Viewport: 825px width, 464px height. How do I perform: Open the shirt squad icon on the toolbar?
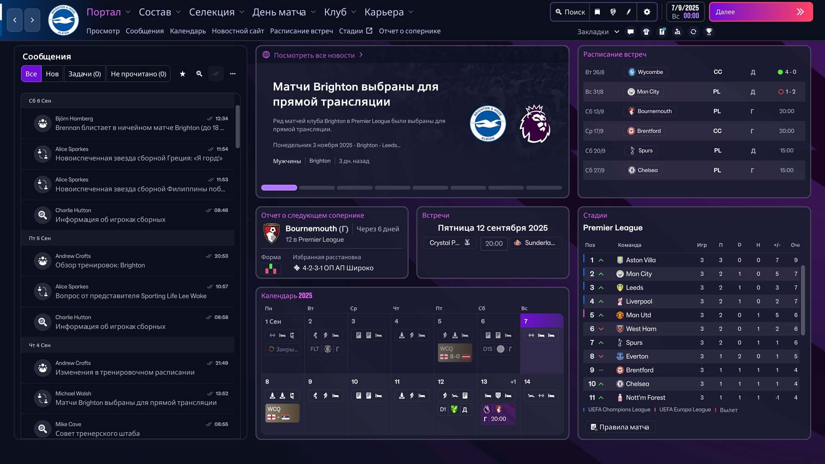coord(646,31)
